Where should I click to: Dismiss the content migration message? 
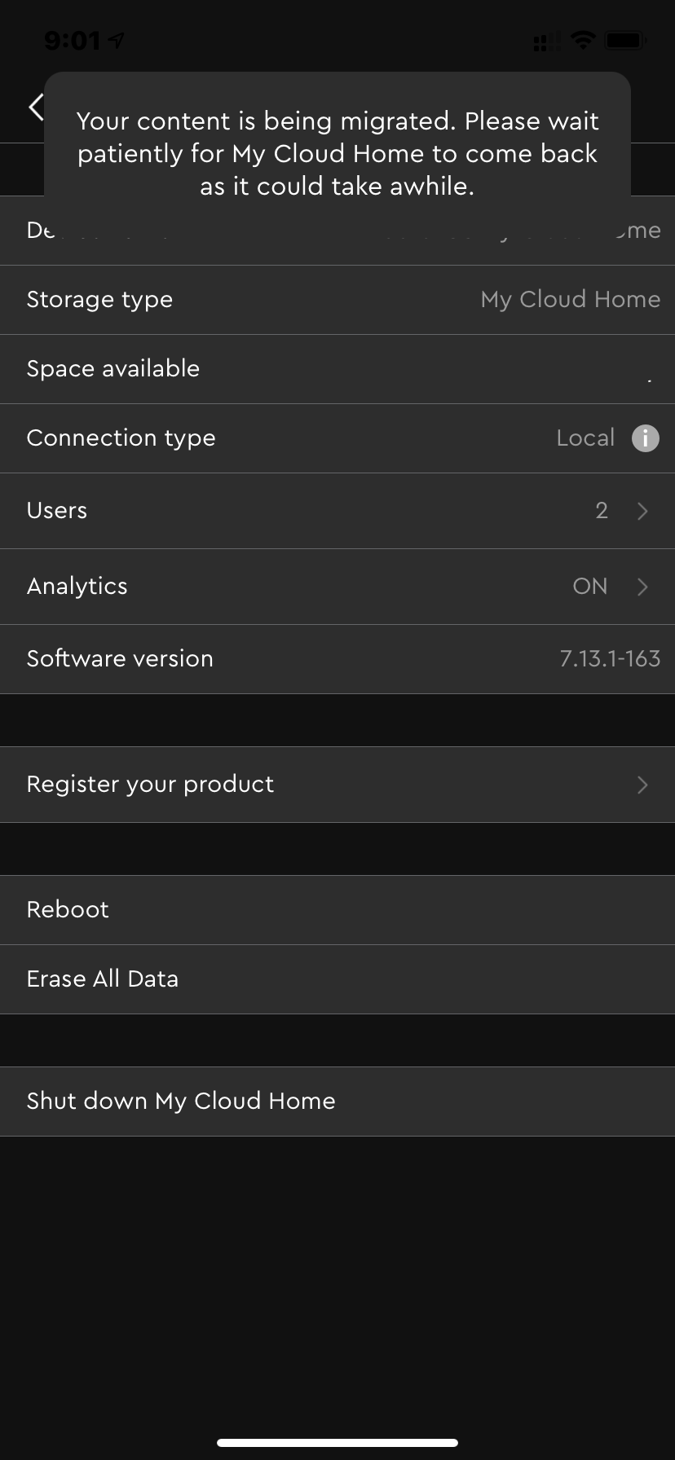click(x=337, y=153)
